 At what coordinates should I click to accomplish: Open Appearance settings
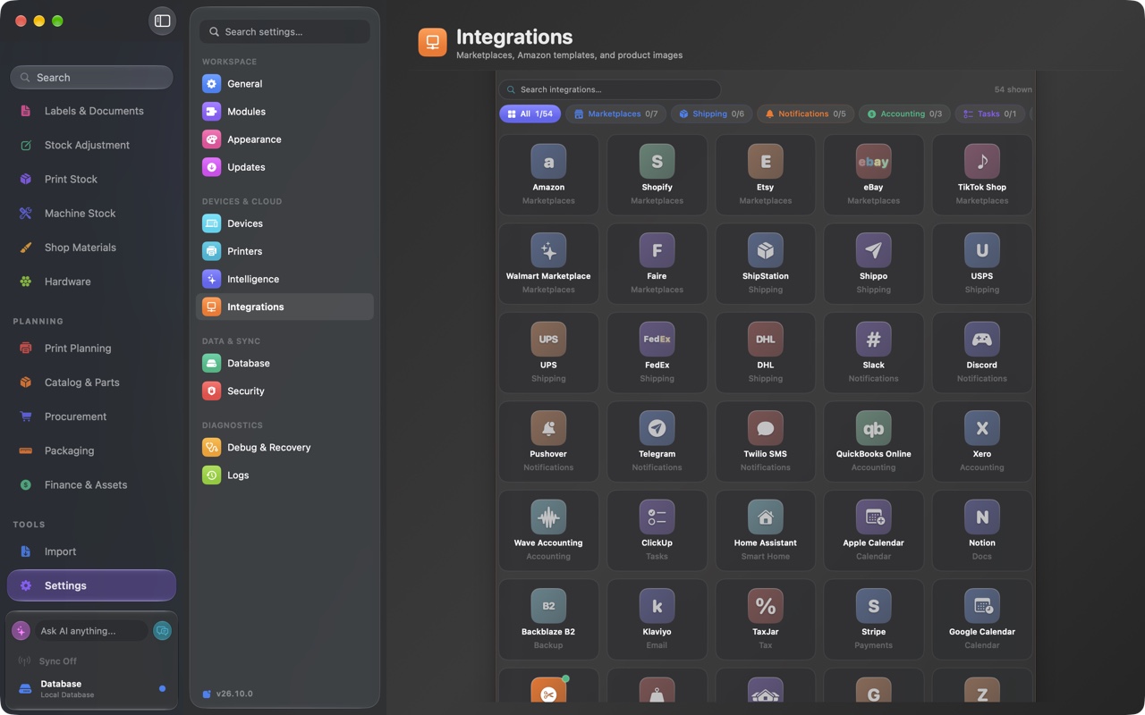(x=284, y=139)
